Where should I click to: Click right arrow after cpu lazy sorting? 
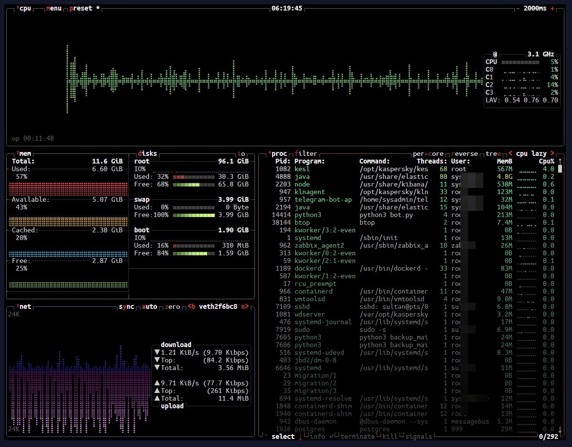tap(552, 153)
